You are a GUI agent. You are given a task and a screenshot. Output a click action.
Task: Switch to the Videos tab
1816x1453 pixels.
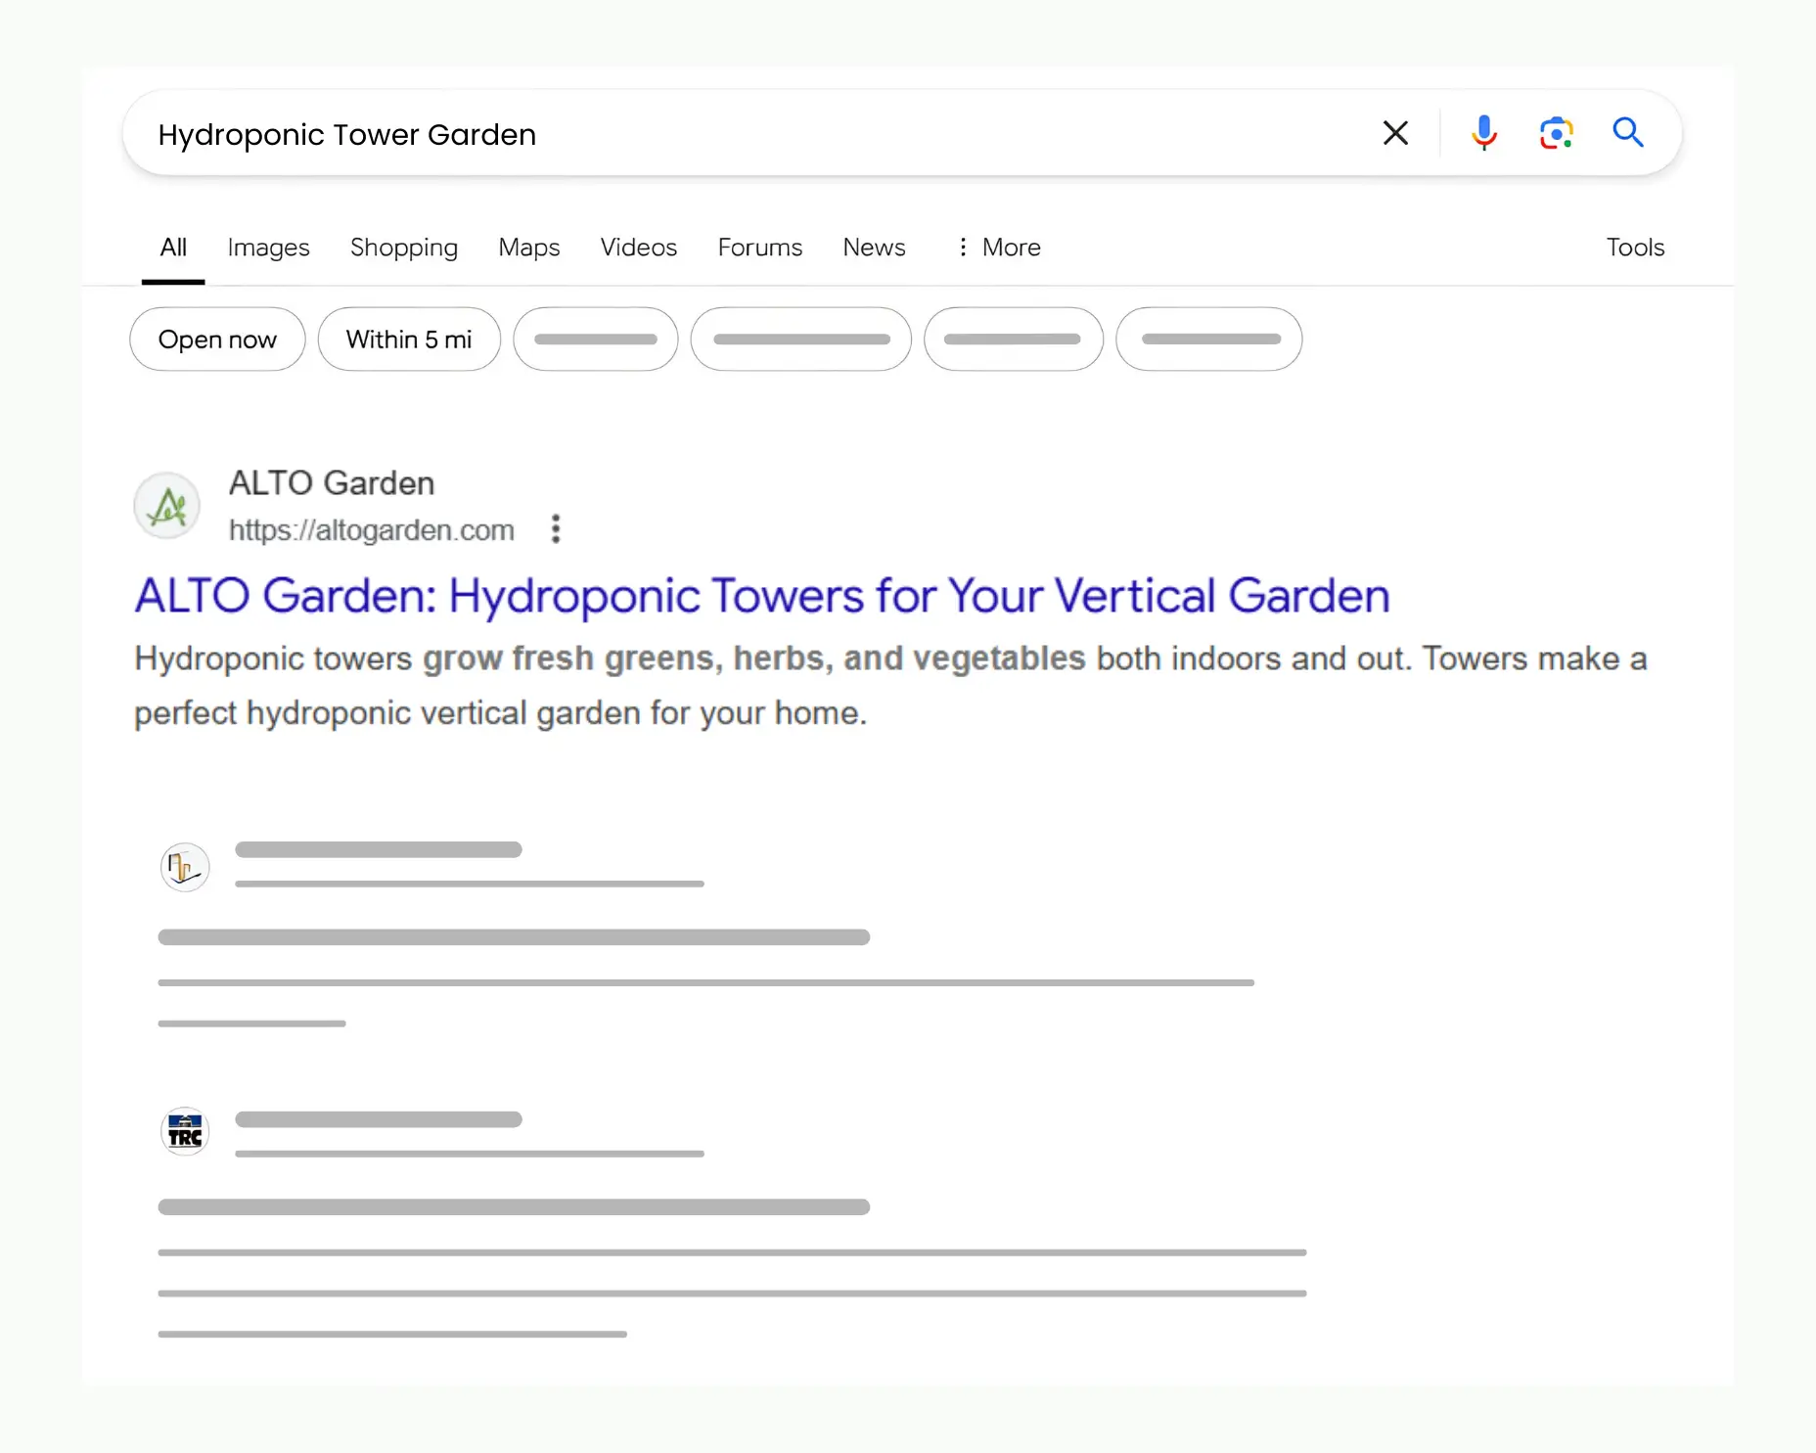pos(639,248)
